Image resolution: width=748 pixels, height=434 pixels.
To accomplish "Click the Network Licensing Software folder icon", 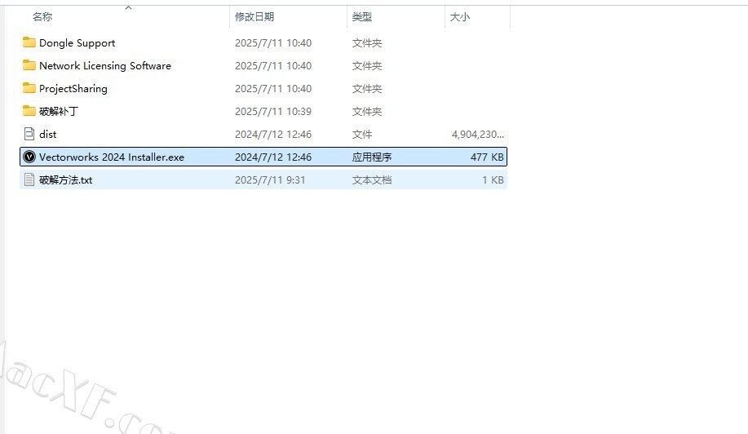I will tap(29, 65).
